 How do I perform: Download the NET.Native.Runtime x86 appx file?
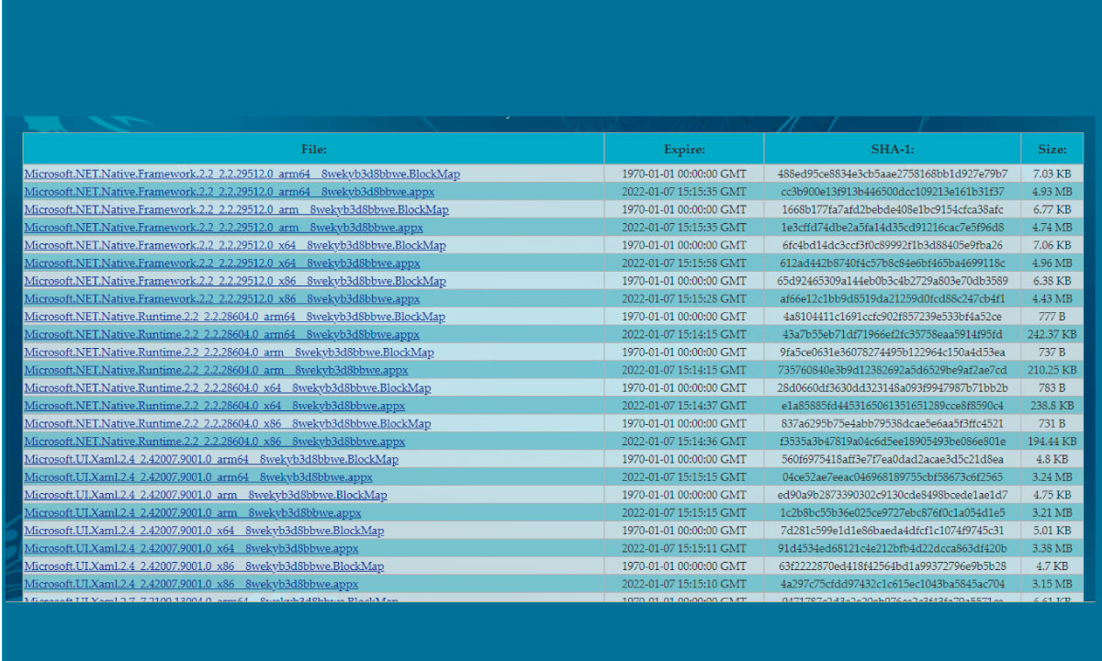point(215,442)
